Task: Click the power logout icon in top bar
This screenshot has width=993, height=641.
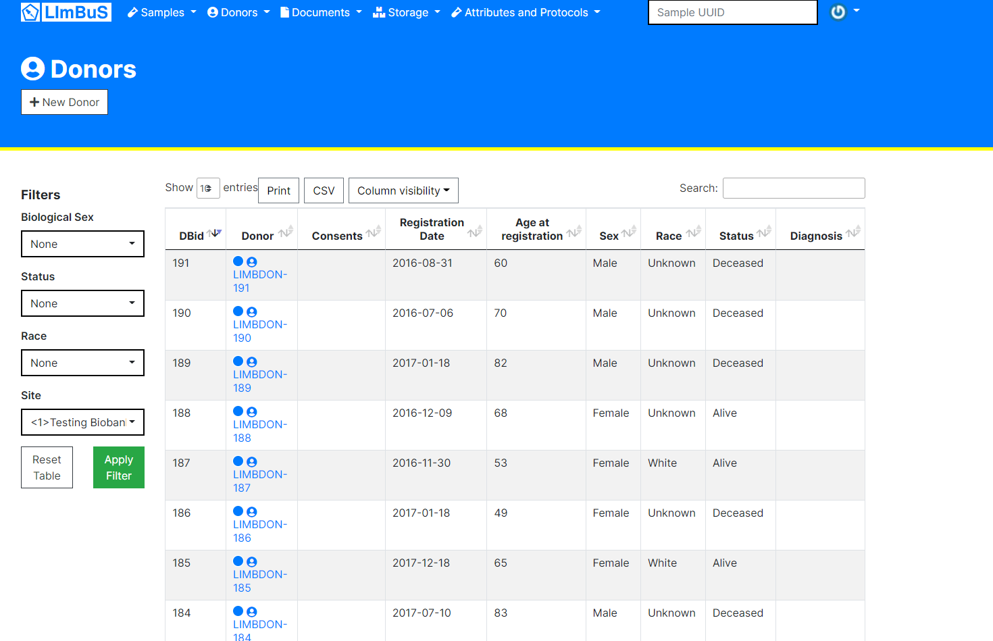Action: [838, 12]
